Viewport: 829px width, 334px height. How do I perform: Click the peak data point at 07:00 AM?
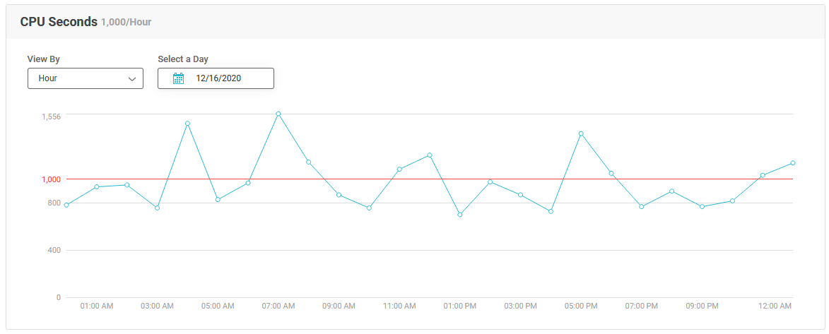coord(278,114)
